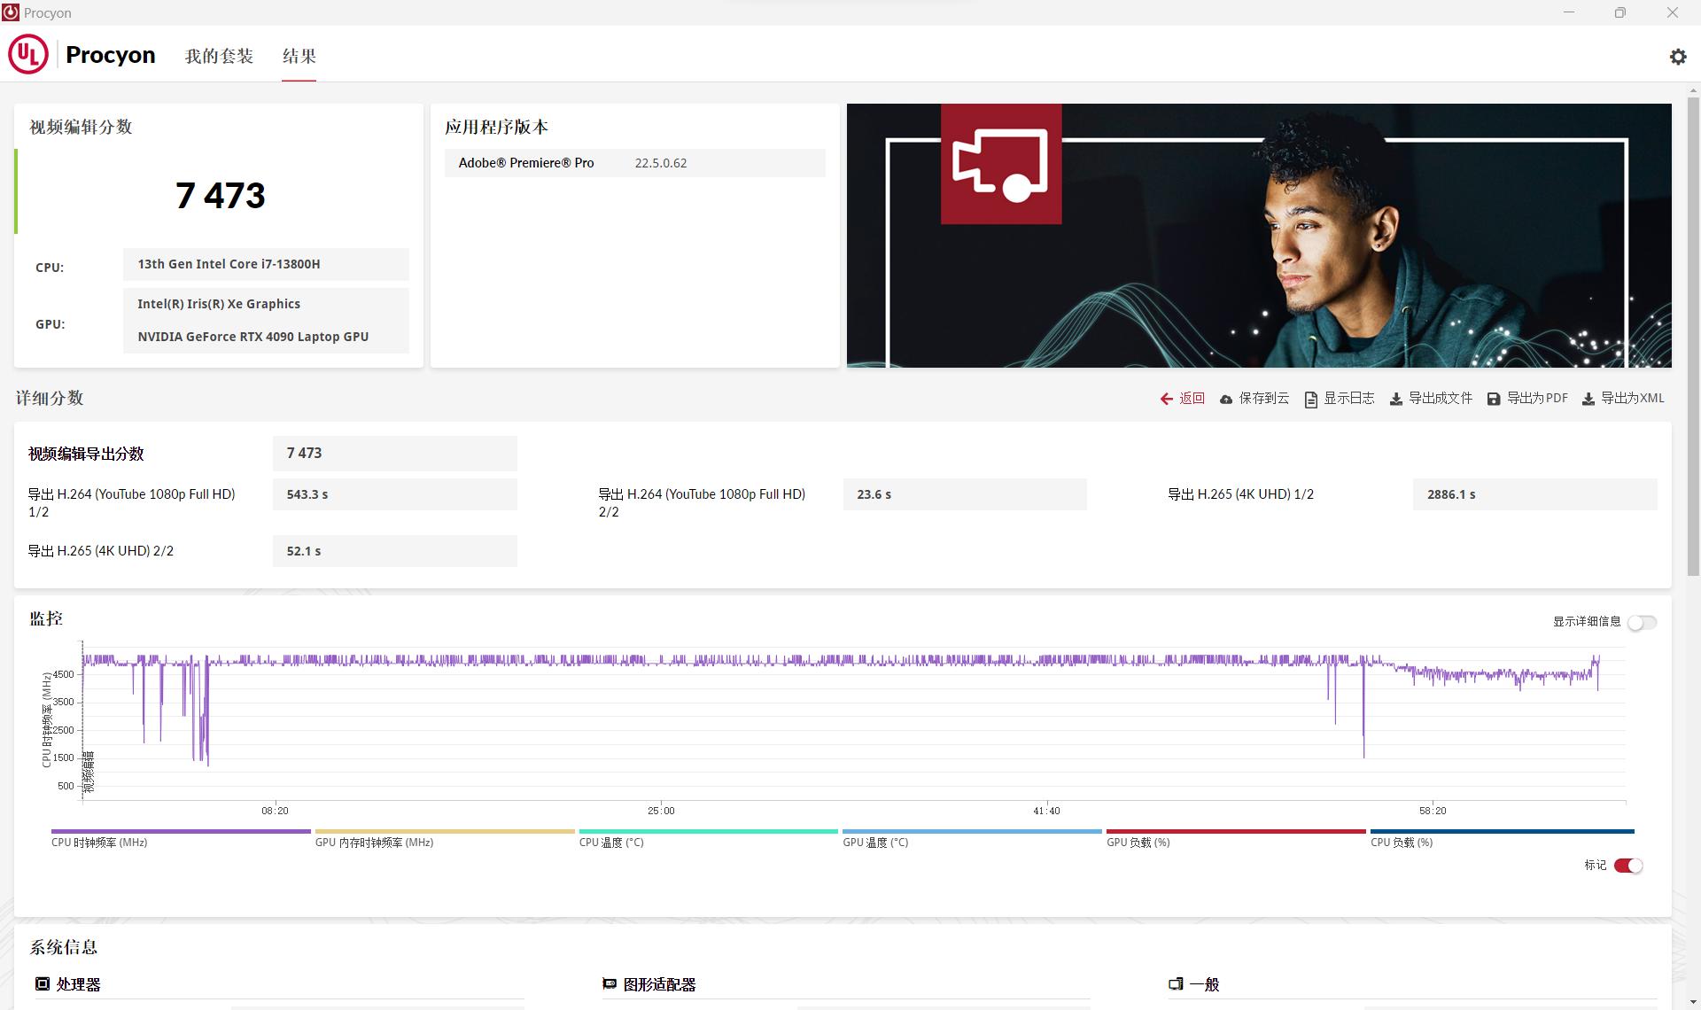Show the CPU 负载 (%) legend series
The width and height of the screenshot is (1701, 1010).
[1501, 831]
